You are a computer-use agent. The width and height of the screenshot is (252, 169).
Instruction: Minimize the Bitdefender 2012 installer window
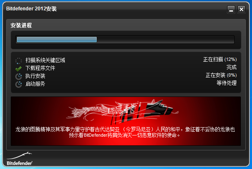point(231,10)
